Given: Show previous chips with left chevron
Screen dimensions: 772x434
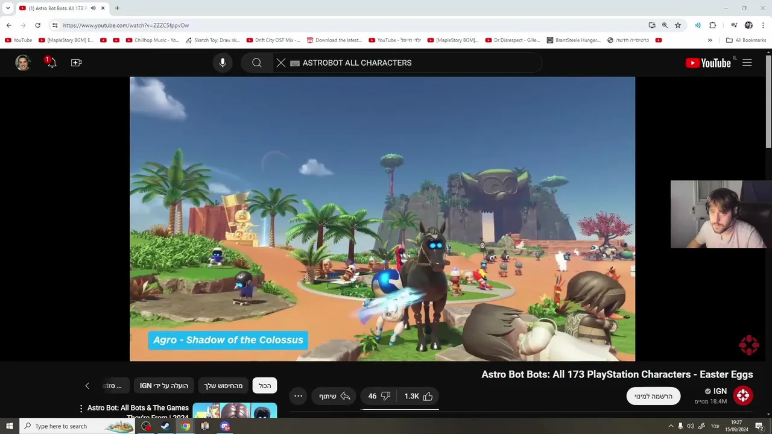Looking at the screenshot, I should pos(87,386).
